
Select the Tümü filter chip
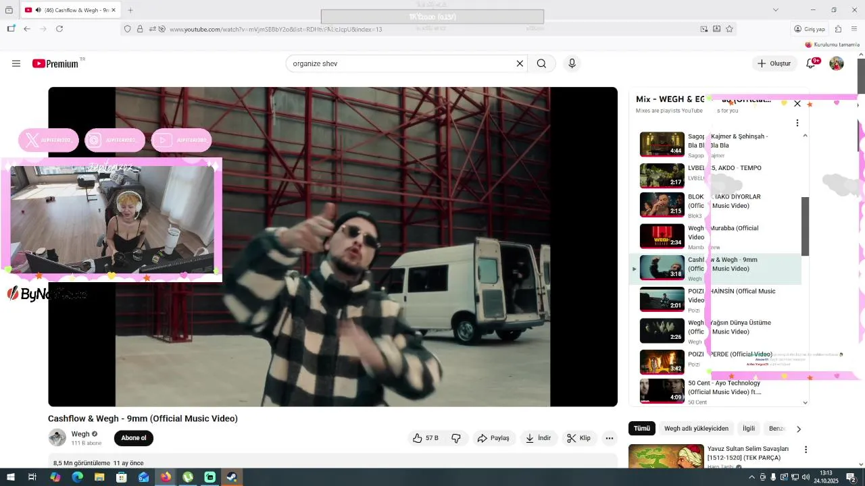pos(642,429)
